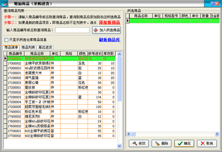Screen dimensions: 222x152
Task: Focus the product number search input field
Action: coord(72,30)
